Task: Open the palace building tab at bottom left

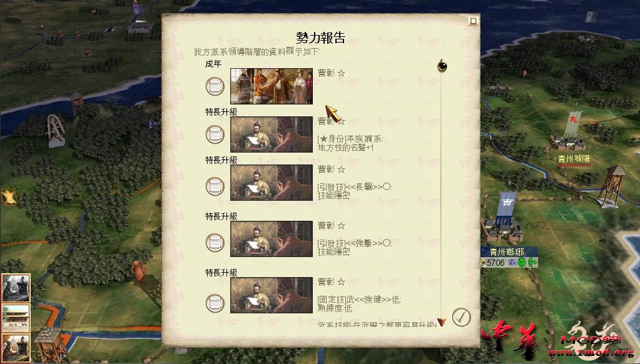Action: (16, 318)
